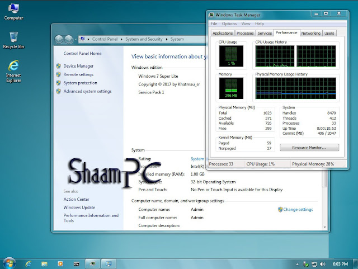
Task: Switch to the Applications tab
Action: click(223, 33)
